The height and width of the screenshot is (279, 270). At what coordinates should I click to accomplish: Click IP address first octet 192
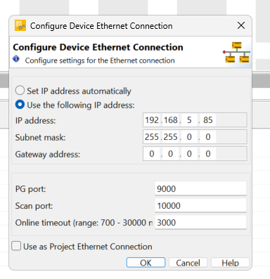[152, 120]
